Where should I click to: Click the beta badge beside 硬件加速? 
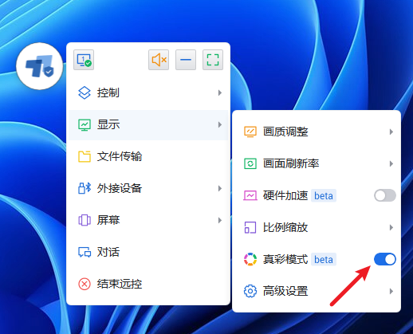(x=324, y=195)
